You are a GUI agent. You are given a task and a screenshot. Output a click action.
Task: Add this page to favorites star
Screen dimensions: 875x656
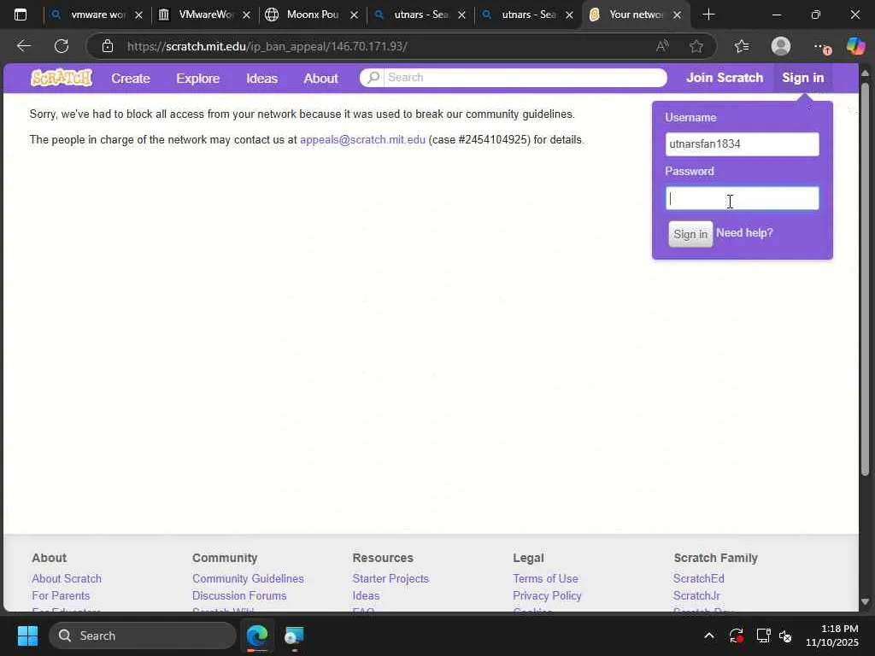(x=696, y=46)
